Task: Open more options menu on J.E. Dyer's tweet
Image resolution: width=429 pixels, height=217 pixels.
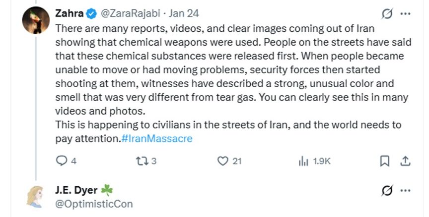Action: (x=405, y=190)
